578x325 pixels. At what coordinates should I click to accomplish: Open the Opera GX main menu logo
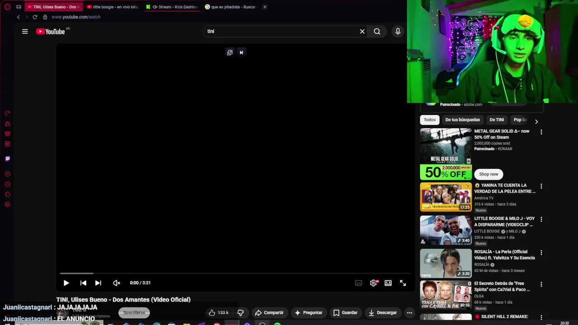[7, 7]
